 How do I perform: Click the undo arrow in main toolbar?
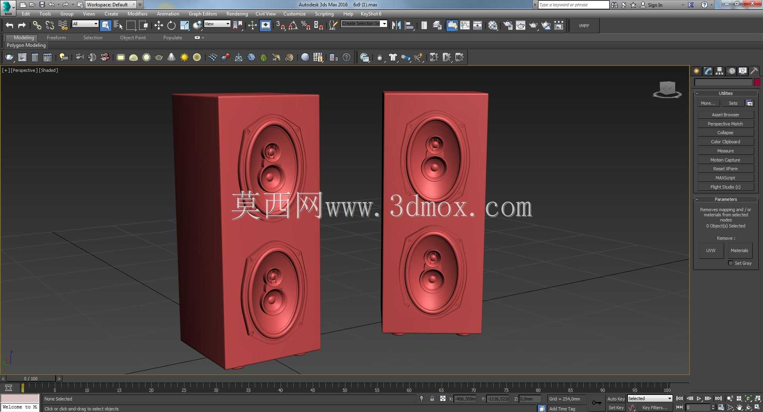[x=10, y=25]
